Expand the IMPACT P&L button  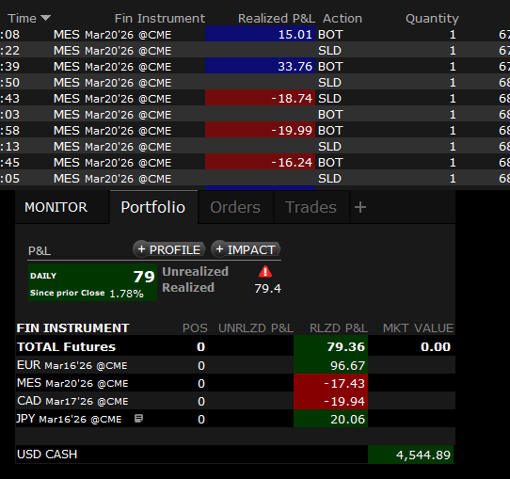coord(246,249)
